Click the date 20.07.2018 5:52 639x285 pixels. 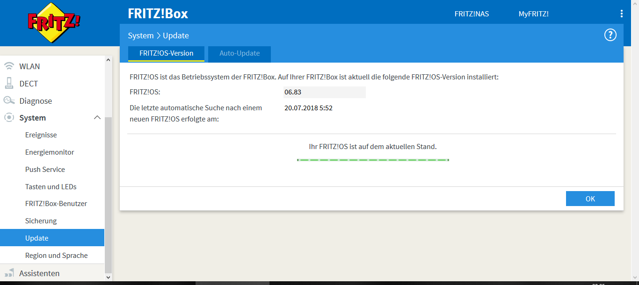(x=309, y=108)
